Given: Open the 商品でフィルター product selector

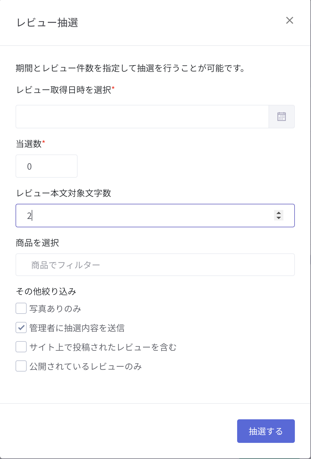Looking at the screenshot, I should pyautogui.click(x=155, y=265).
